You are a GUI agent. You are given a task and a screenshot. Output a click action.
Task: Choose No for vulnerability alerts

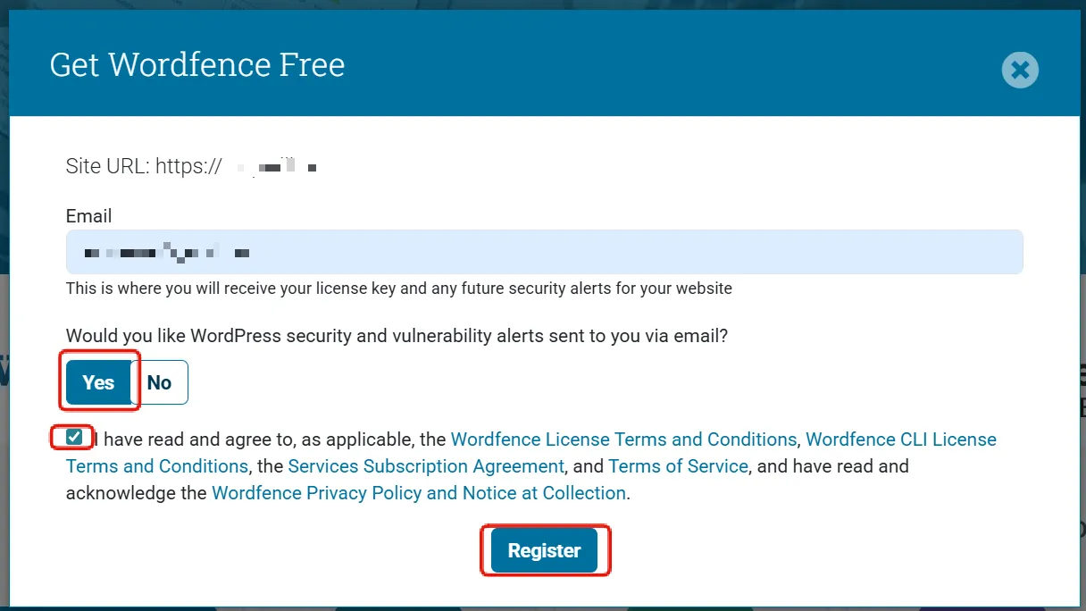pos(160,382)
